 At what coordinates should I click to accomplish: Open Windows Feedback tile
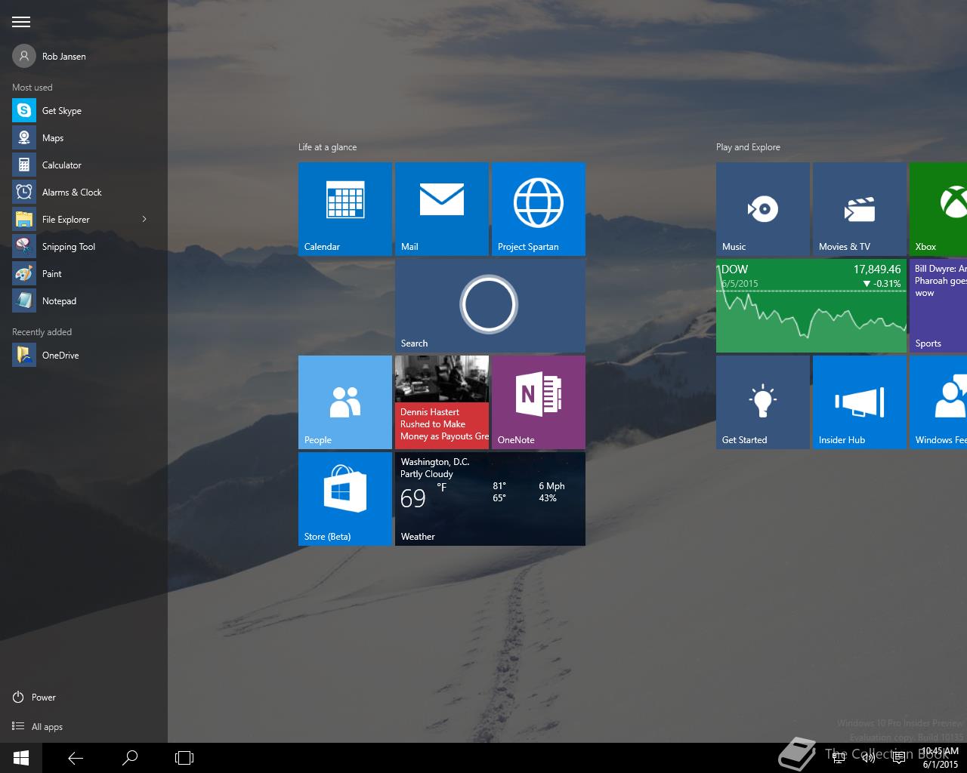pyautogui.click(x=938, y=402)
